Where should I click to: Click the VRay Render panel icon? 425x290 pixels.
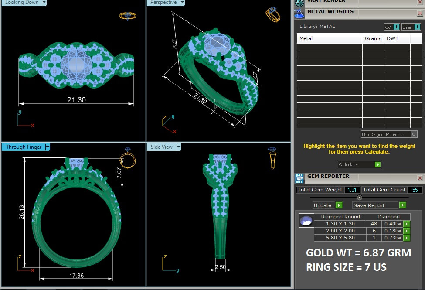click(x=299, y=3)
